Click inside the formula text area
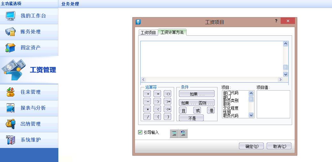The height and width of the screenshot is (162, 332). pyautogui.click(x=212, y=59)
